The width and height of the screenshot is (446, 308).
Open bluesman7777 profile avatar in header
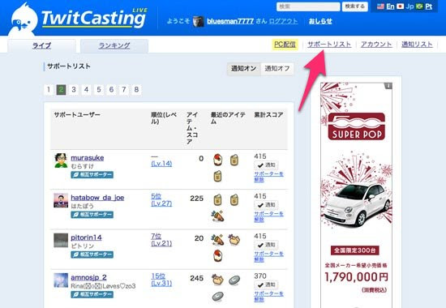[198, 21]
